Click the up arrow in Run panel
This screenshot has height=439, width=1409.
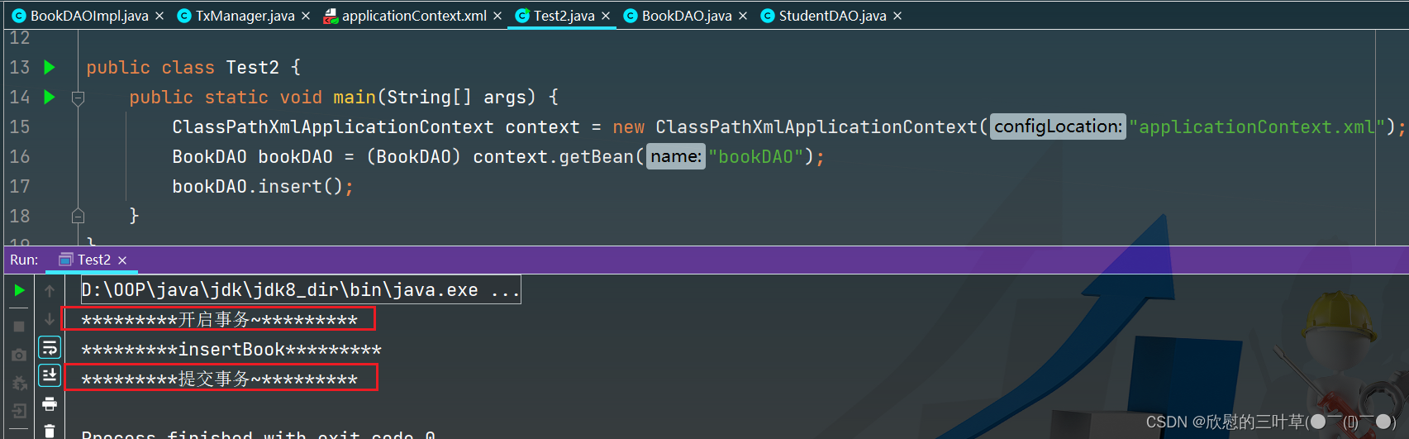pos(50,291)
